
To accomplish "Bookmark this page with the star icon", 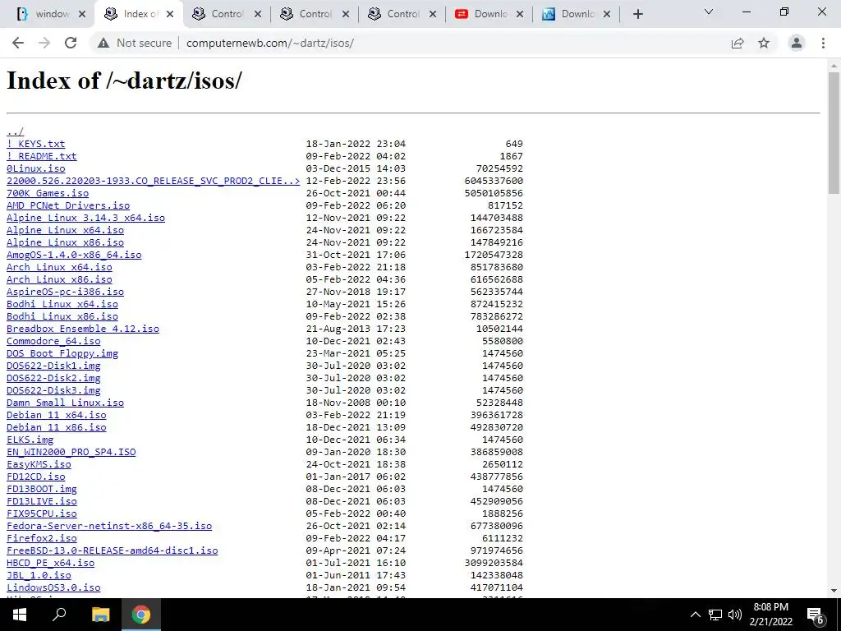I will pyautogui.click(x=764, y=43).
